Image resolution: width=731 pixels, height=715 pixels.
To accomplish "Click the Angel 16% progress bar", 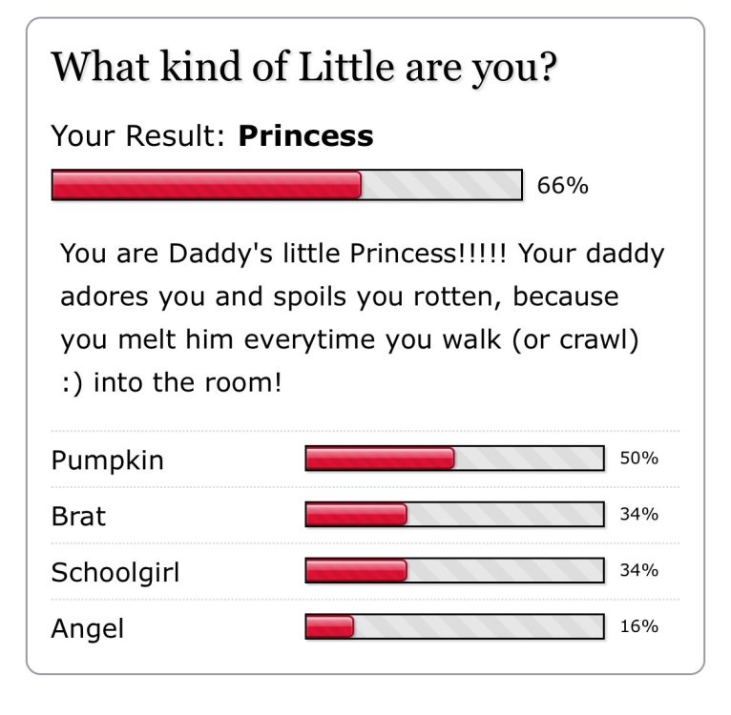I will coord(454,626).
